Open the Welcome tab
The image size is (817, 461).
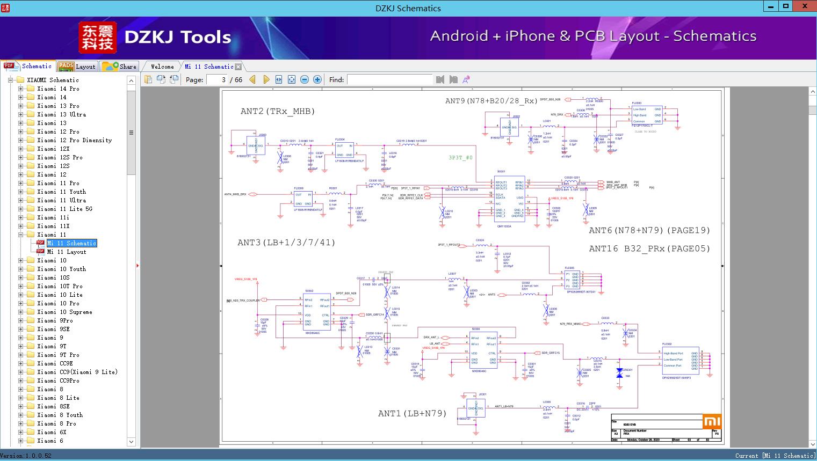coord(162,67)
